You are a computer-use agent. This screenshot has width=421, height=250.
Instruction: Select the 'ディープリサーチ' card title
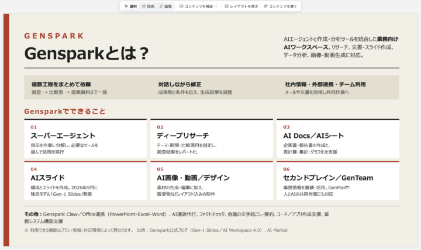182,136
